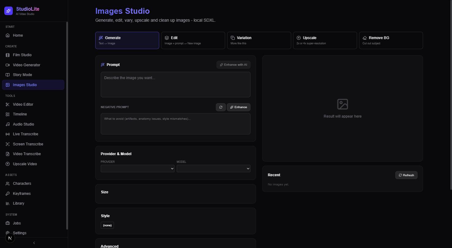Image resolution: width=452 pixels, height=248 pixels.
Task: Switch to the Upscale tab
Action: click(325, 40)
